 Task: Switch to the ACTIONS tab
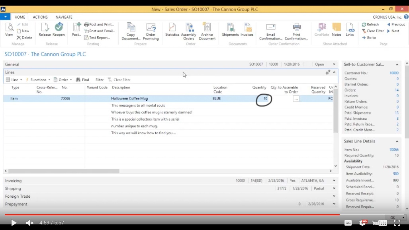point(40,17)
